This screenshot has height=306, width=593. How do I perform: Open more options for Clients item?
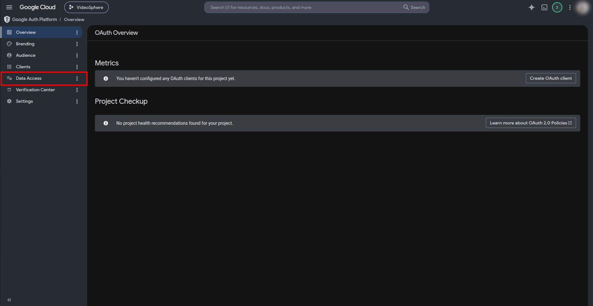click(77, 67)
